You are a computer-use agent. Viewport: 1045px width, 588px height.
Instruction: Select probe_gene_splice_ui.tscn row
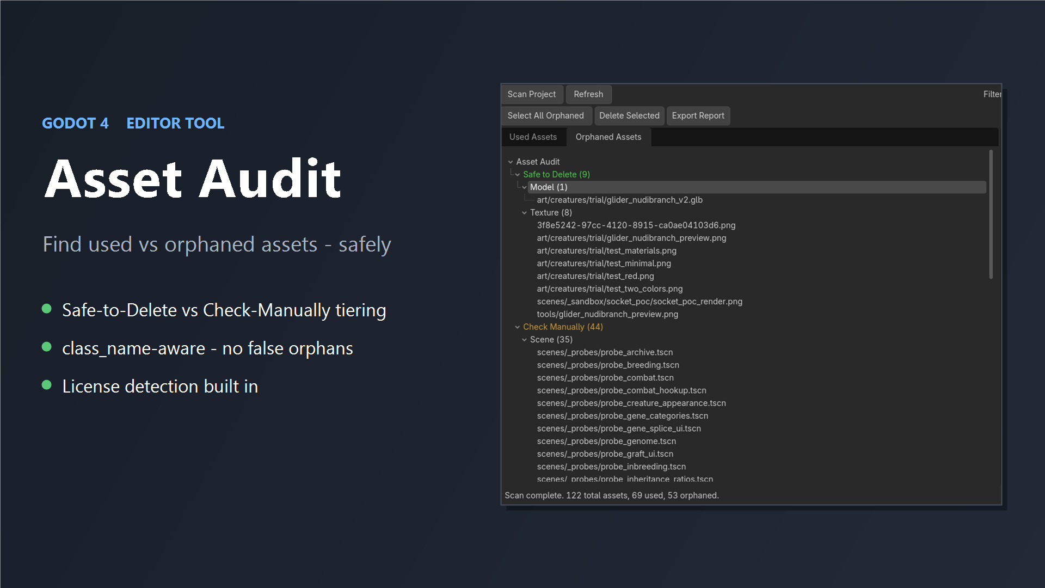619,428
